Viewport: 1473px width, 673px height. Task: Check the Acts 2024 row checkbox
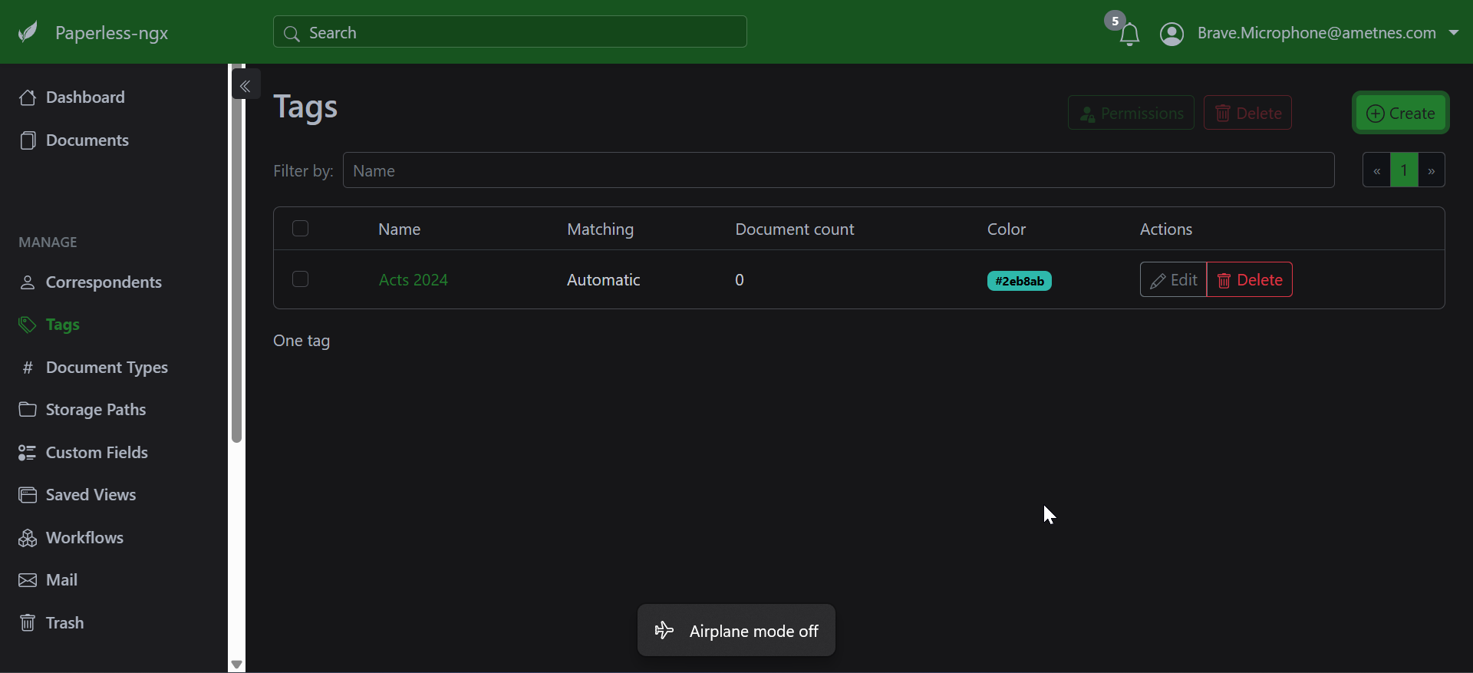click(301, 279)
